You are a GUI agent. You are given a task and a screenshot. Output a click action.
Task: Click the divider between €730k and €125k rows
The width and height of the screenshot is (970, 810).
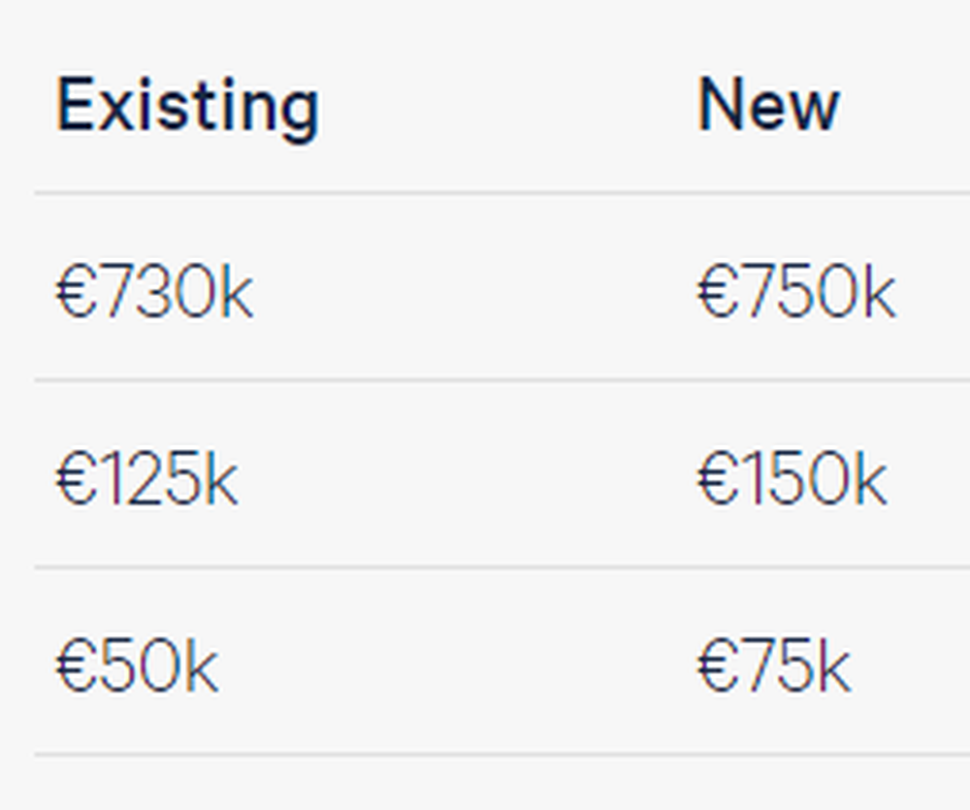point(501,380)
